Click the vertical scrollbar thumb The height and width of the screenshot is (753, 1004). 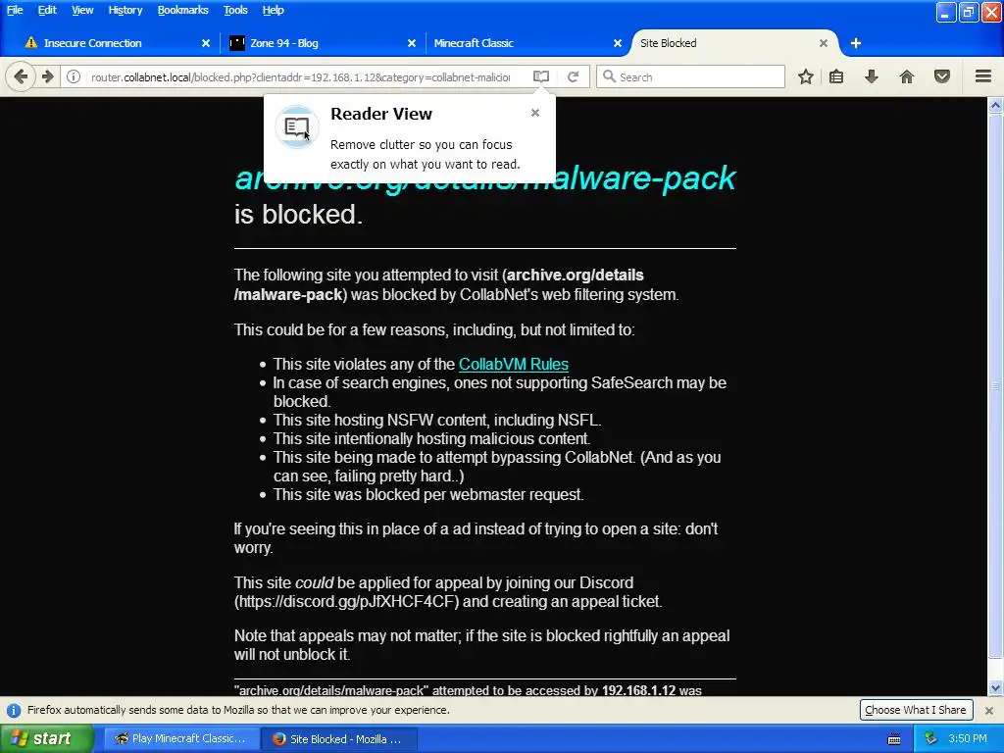(995, 386)
